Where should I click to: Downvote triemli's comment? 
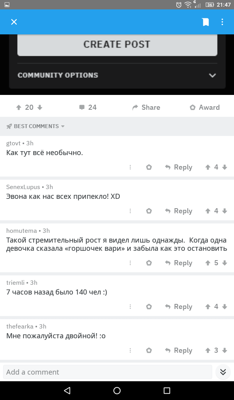[x=225, y=307]
